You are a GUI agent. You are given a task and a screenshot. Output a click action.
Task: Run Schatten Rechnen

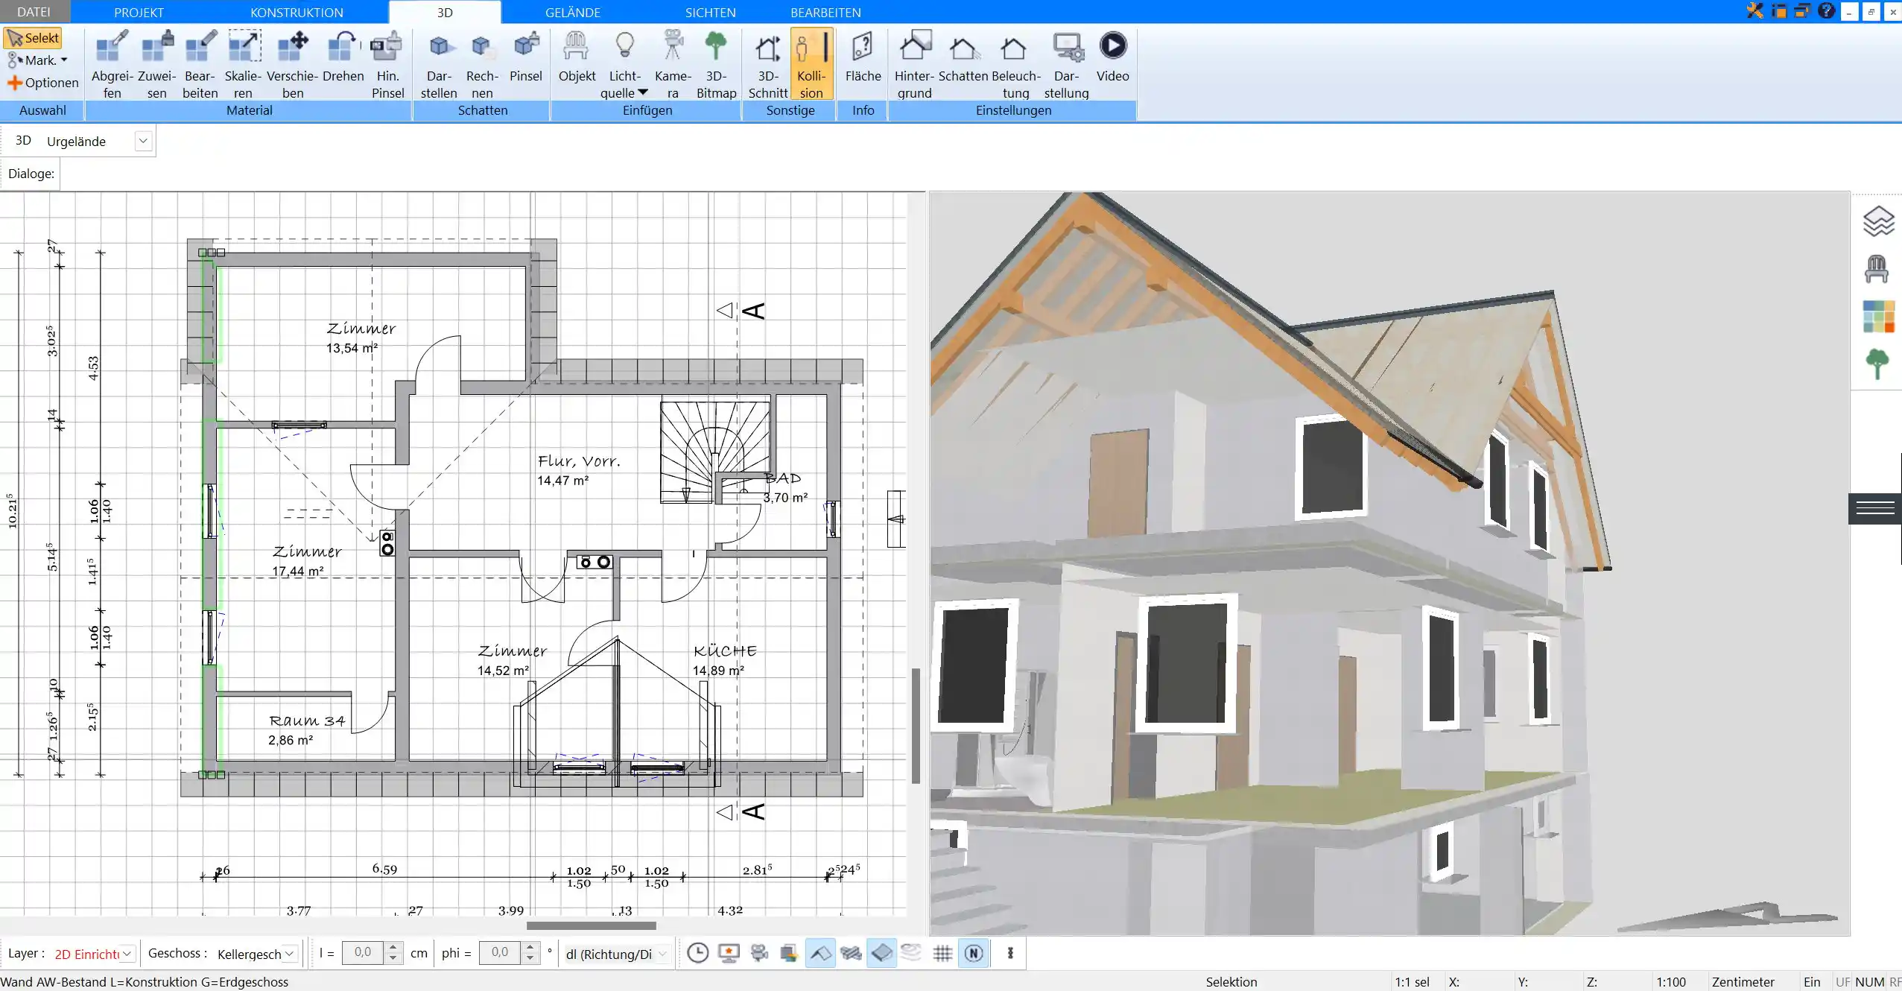(x=482, y=64)
